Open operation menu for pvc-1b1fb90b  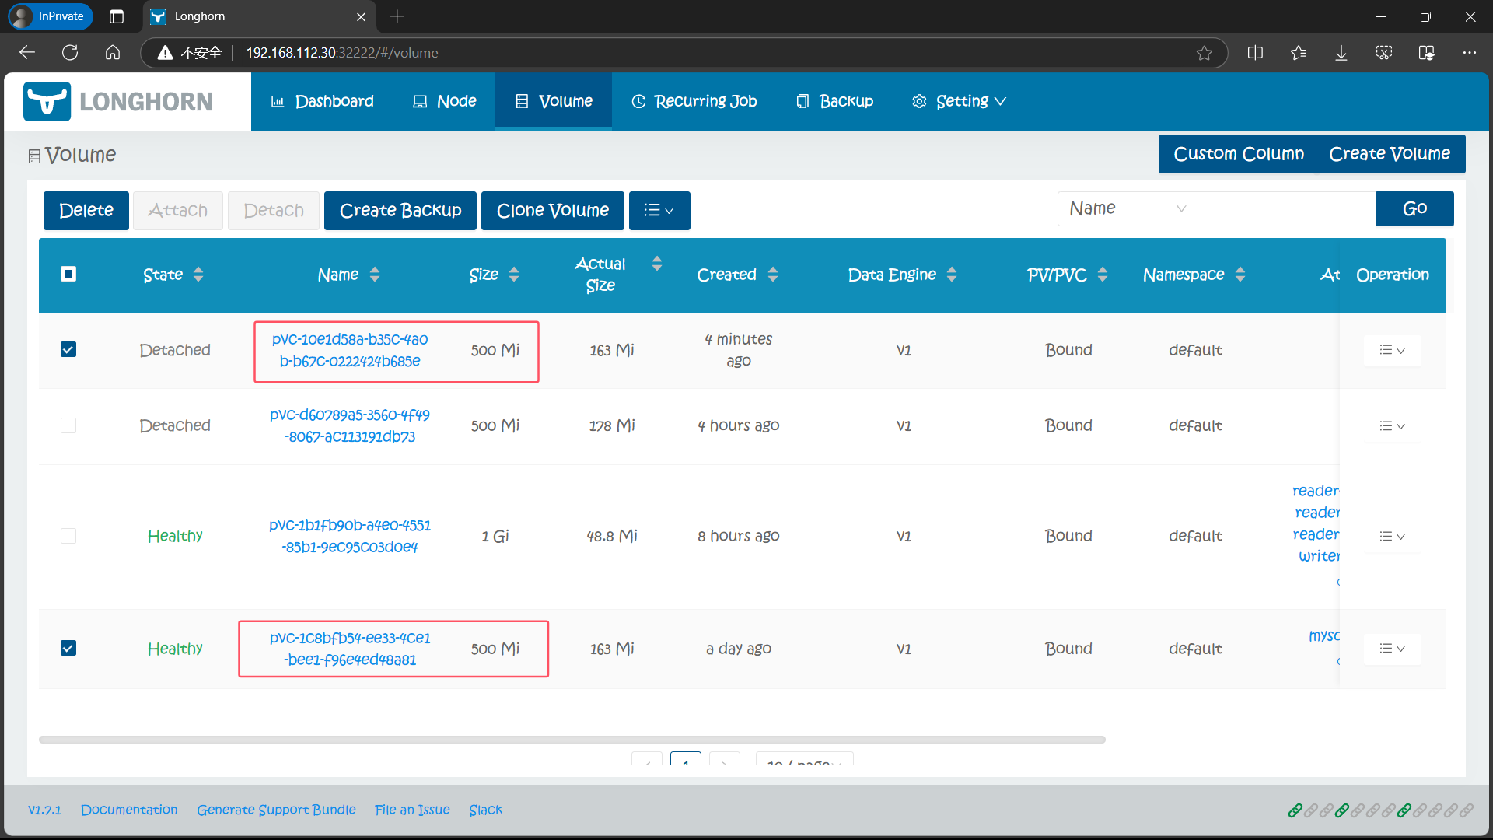[x=1392, y=536]
